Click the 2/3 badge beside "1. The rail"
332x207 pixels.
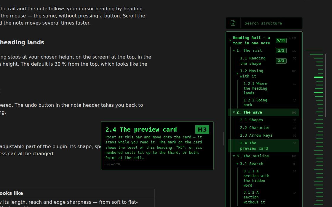(281, 51)
